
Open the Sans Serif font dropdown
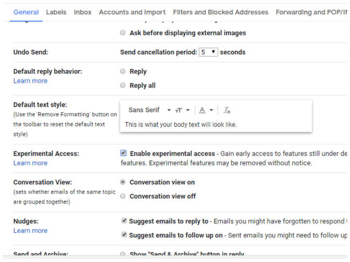click(x=150, y=110)
